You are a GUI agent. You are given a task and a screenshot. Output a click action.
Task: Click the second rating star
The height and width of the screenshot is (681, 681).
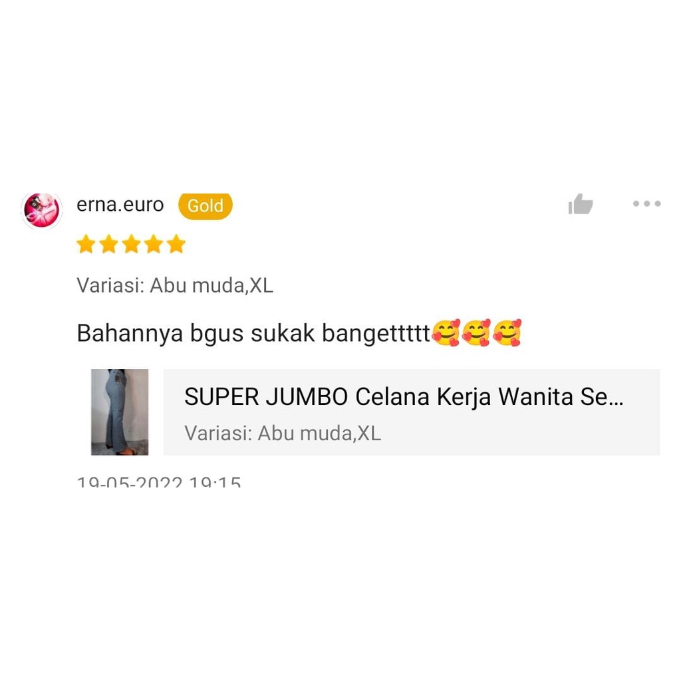pyautogui.click(x=108, y=244)
